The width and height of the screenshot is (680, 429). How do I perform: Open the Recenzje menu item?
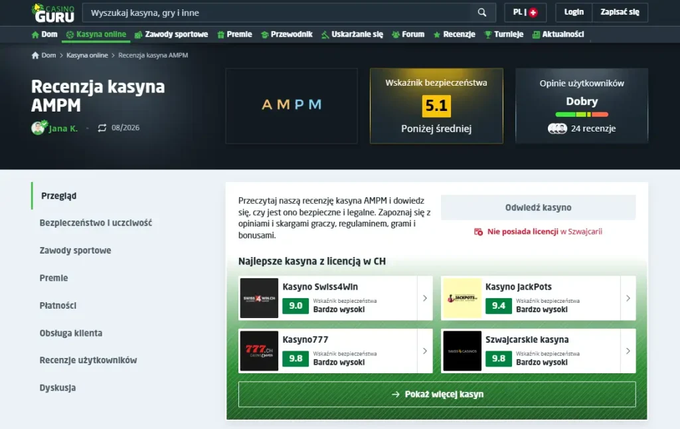tap(454, 35)
